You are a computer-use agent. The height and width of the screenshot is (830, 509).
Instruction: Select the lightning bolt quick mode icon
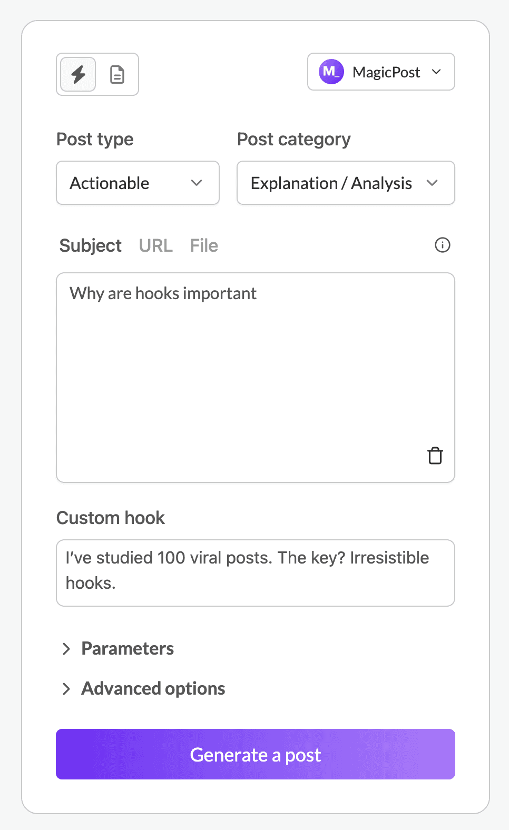[78, 74]
